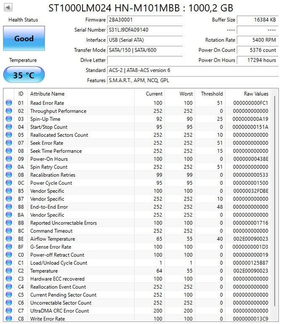
Task: Click the Current column header
Action: pos(154,94)
